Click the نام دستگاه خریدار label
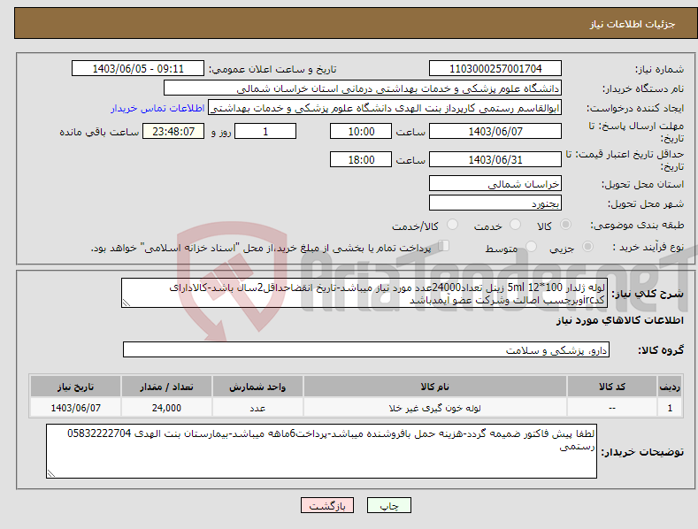This screenshot has width=698, height=529. pyautogui.click(x=643, y=88)
